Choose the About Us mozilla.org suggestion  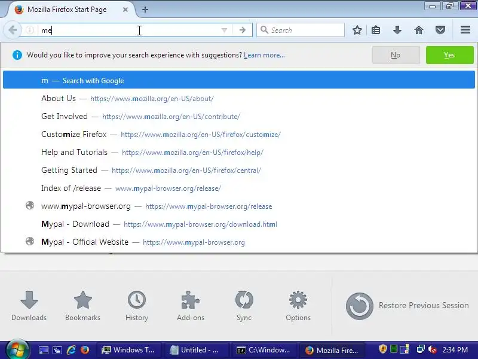[239, 99]
